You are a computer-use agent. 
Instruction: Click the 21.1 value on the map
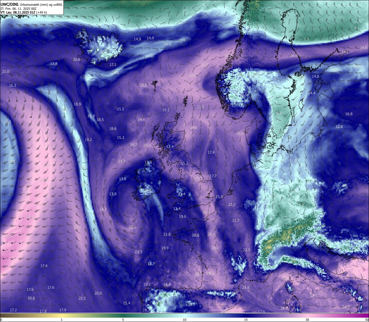[x=82, y=298]
